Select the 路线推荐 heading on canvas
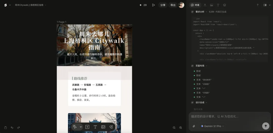This screenshot has height=133, width=273. coord(80,78)
